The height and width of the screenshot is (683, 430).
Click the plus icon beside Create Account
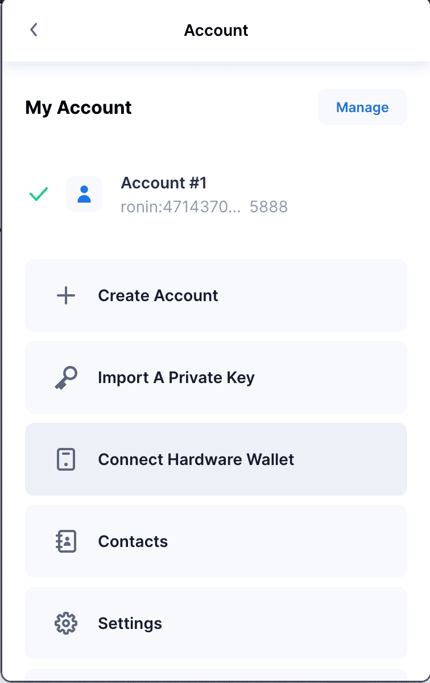click(x=66, y=295)
